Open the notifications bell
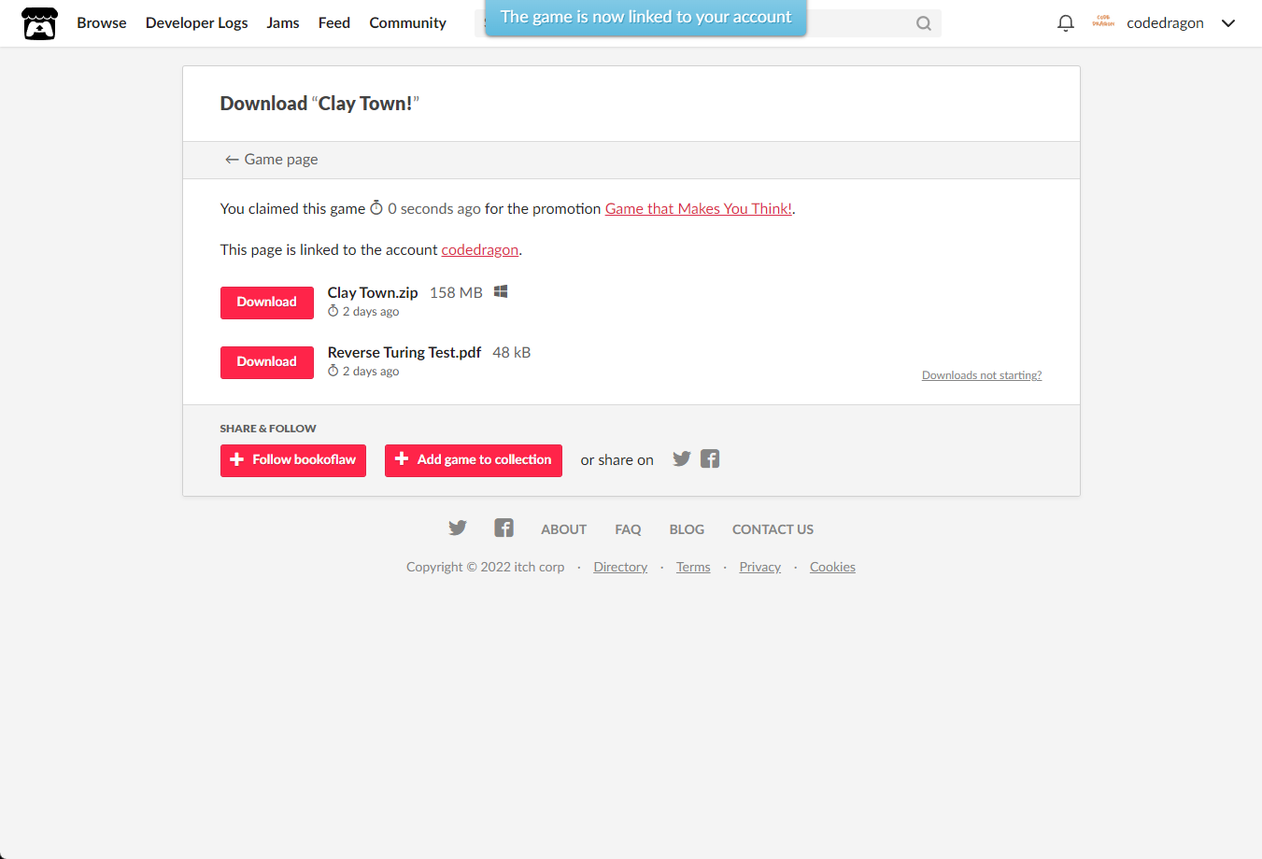This screenshot has width=1262, height=859. click(x=1066, y=23)
